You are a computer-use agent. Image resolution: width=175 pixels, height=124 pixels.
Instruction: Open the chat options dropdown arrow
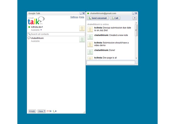click(135, 18)
